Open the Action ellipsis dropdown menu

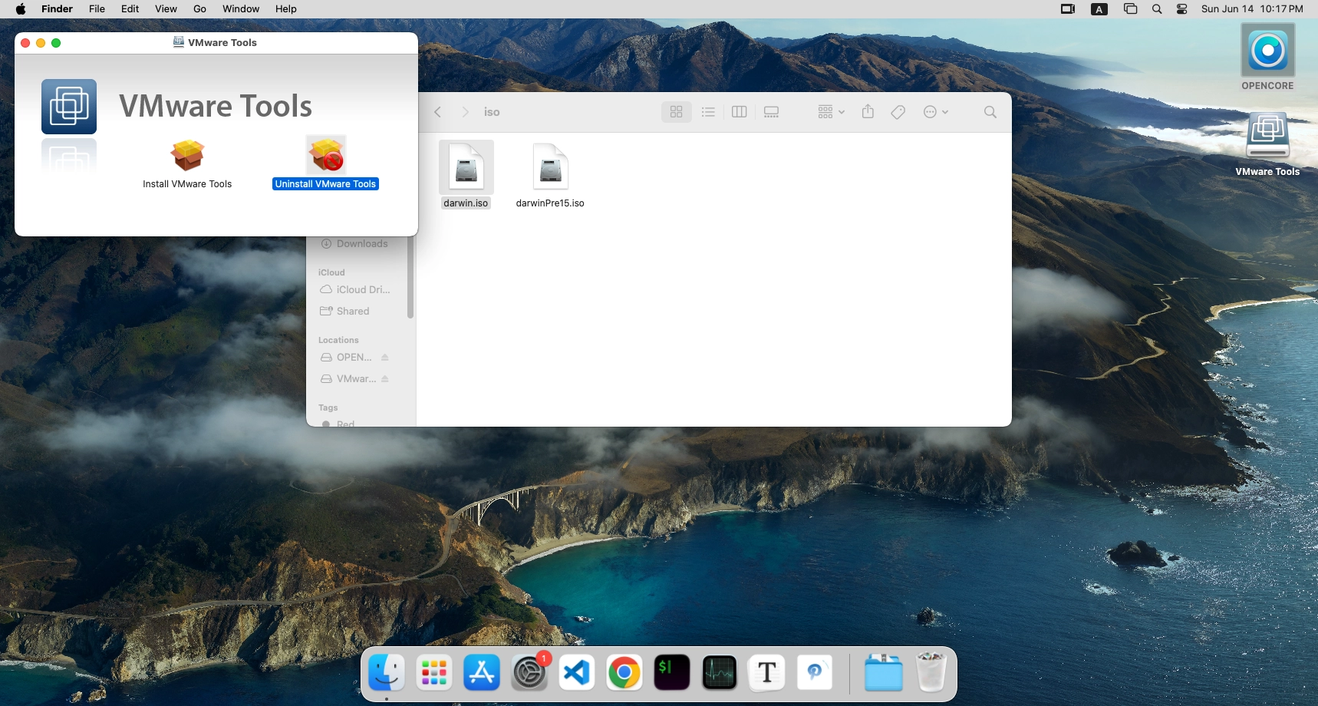tap(936, 112)
